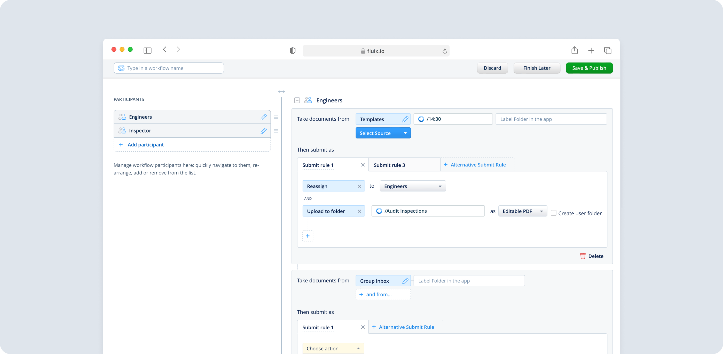Collapse the Engineers section with minus box
The height and width of the screenshot is (354, 723).
click(x=297, y=100)
